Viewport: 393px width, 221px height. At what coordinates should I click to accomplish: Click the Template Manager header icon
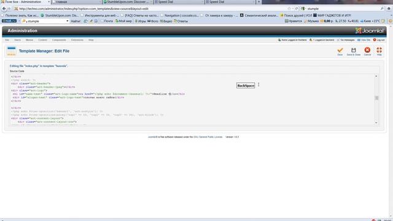[x=11, y=51]
